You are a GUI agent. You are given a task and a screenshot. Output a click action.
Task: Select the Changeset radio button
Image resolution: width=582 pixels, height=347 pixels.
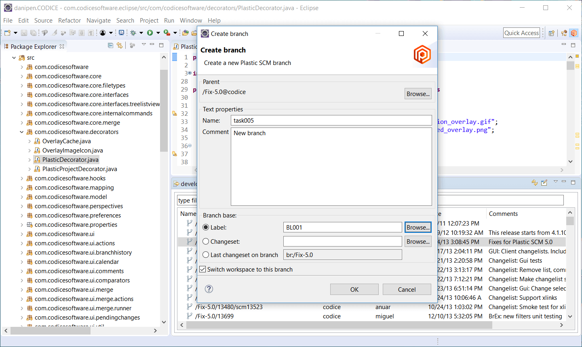coord(206,242)
